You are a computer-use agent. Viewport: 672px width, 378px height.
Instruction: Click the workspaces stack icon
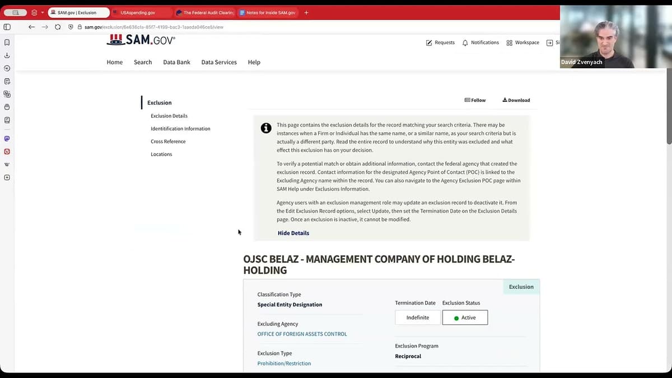tap(34, 12)
